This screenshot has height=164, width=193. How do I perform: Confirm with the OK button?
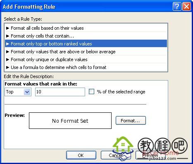[81, 155]
